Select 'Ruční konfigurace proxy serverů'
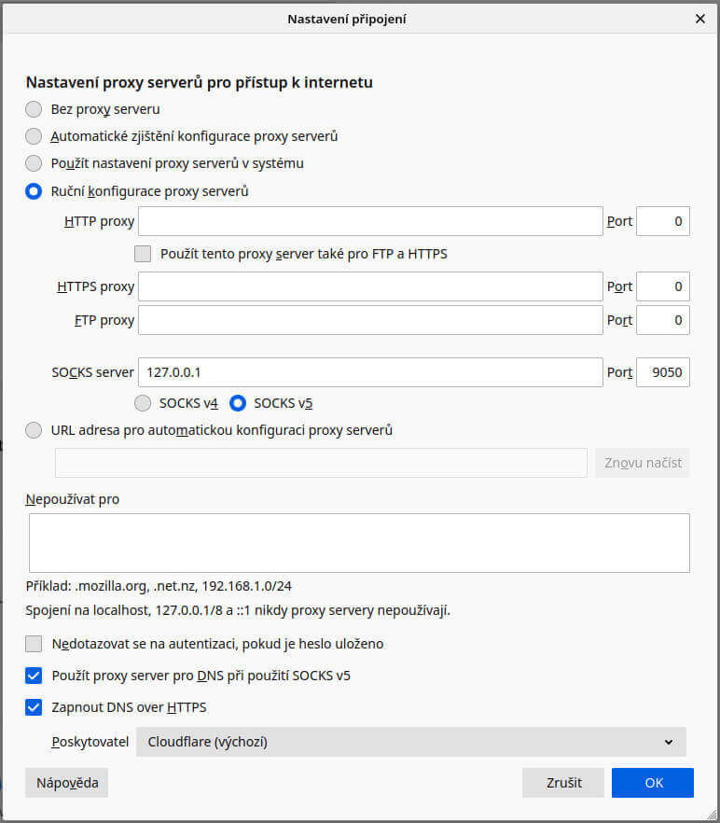The width and height of the screenshot is (720, 823). [34, 190]
